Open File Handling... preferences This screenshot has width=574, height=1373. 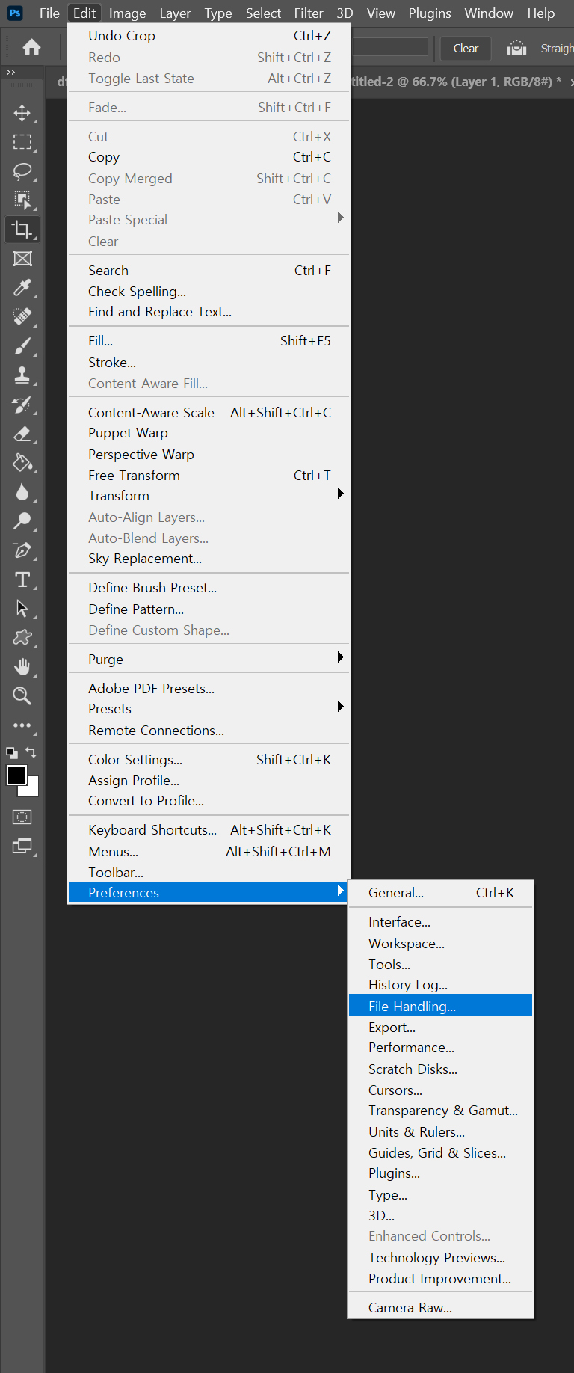tap(440, 1006)
